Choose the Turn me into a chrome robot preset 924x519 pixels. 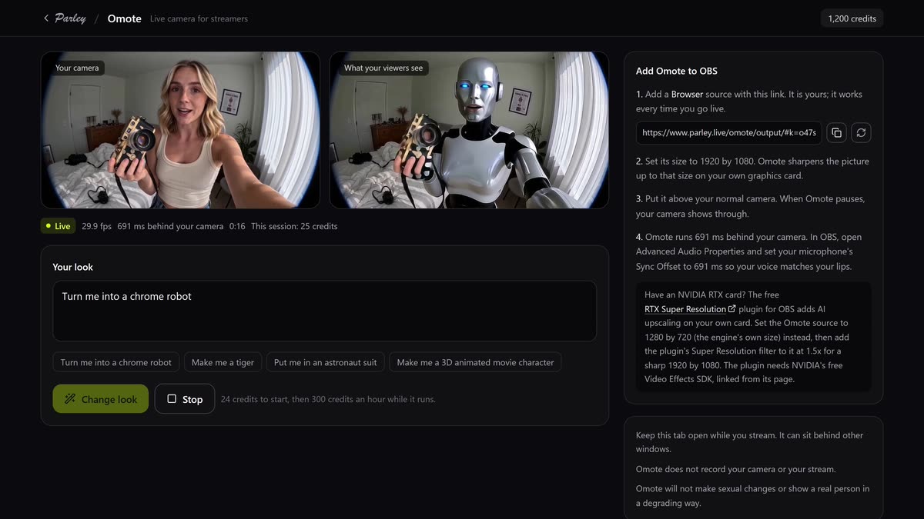[116, 362]
